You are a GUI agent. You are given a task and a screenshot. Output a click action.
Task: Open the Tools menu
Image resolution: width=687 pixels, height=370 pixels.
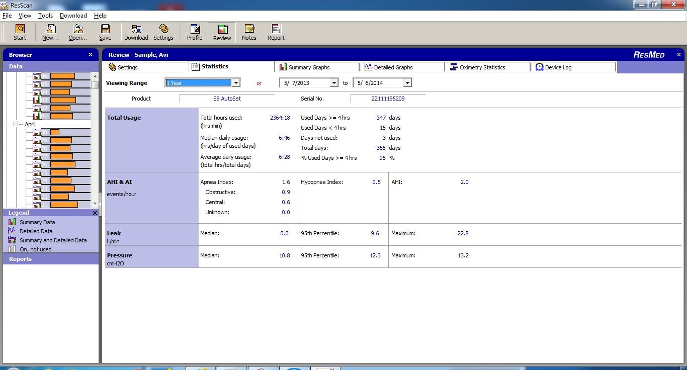point(45,16)
